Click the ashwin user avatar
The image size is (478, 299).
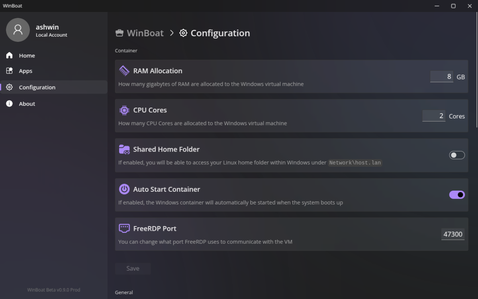[18, 30]
